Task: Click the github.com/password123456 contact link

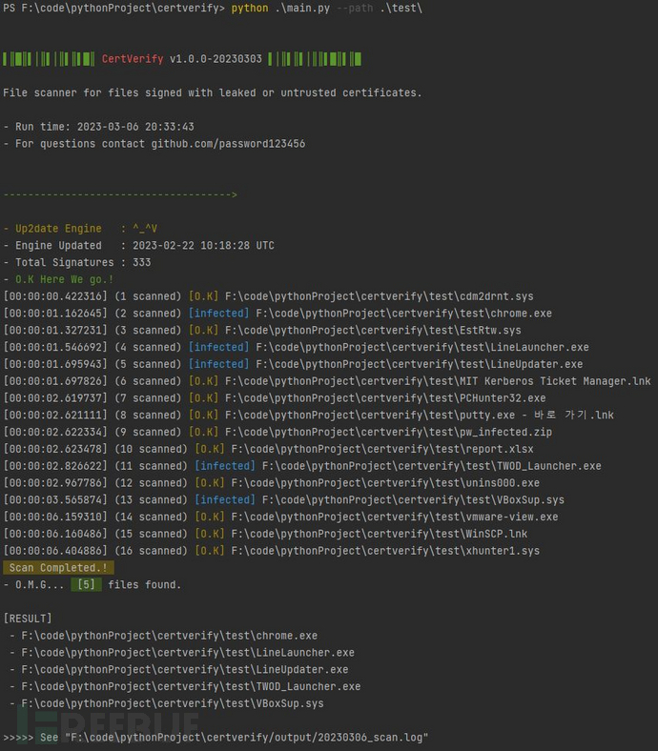Action: click(x=228, y=143)
